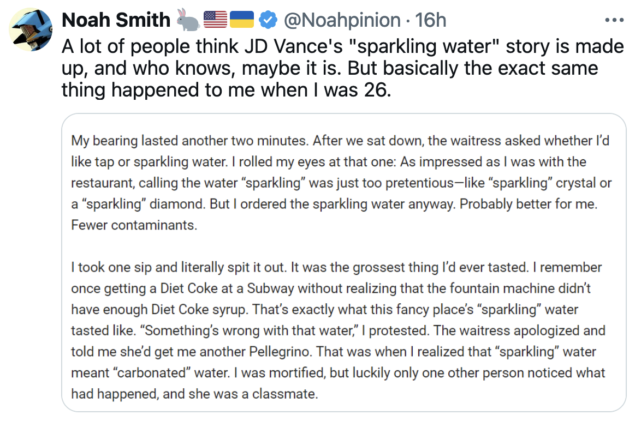This screenshot has width=641, height=421.
Task: Open the three-dot more options menu
Action: [x=614, y=20]
